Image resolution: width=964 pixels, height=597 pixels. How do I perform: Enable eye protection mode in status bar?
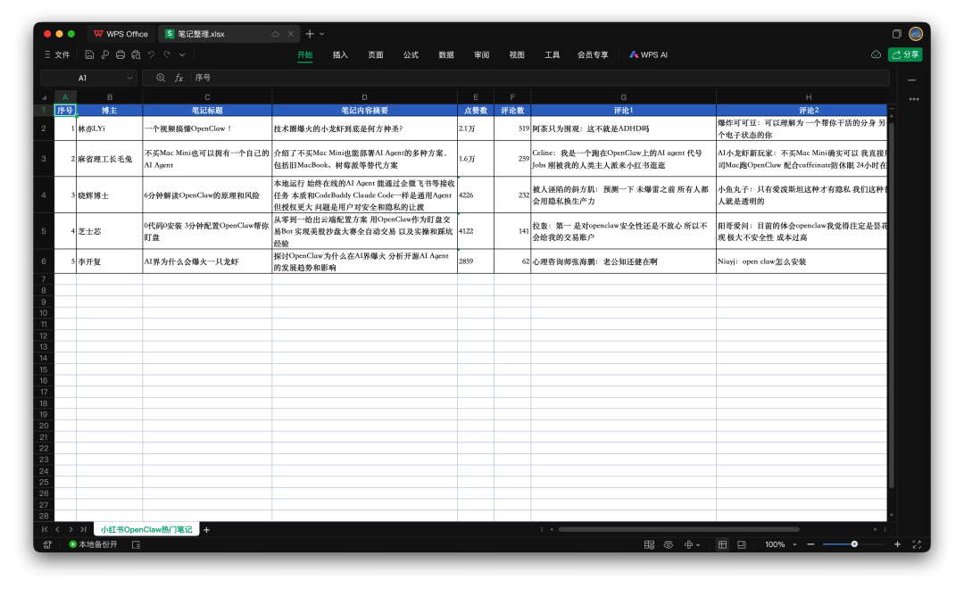[669, 544]
